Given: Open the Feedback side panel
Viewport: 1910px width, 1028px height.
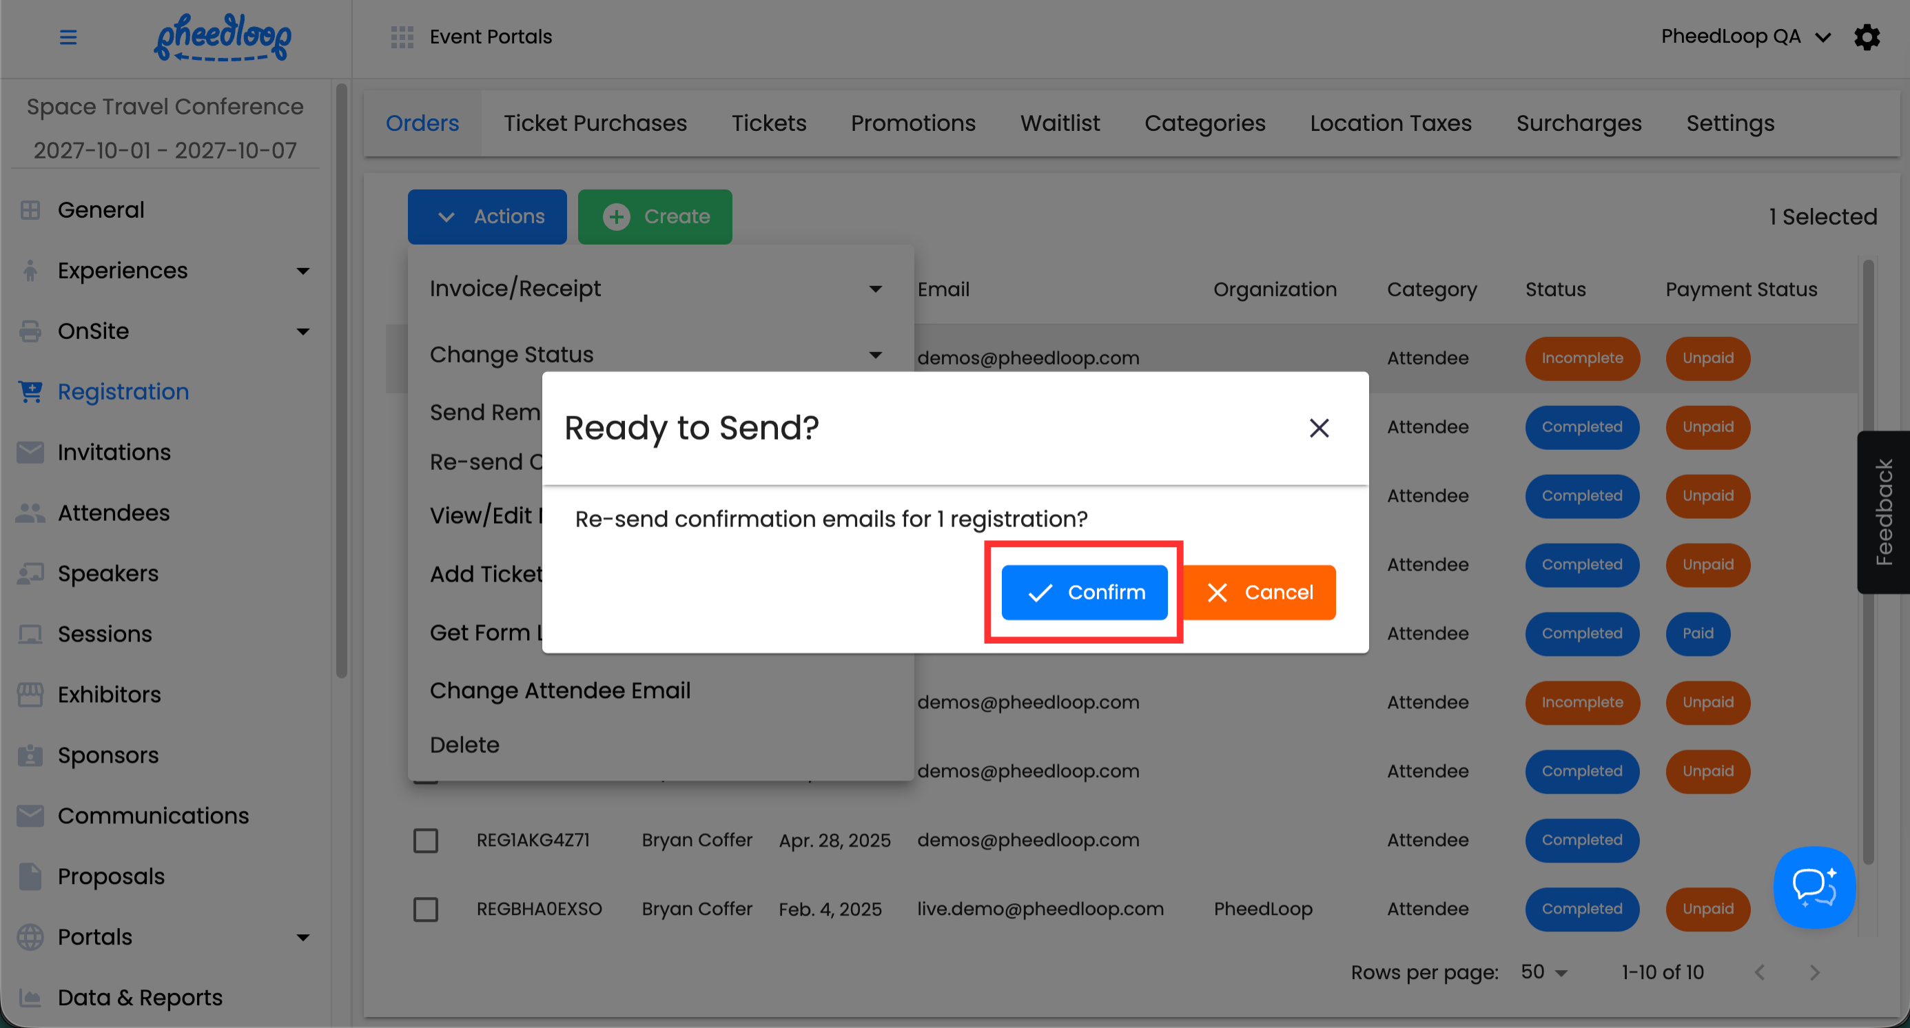Looking at the screenshot, I should [x=1883, y=512].
